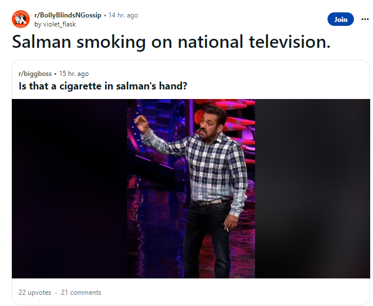The height and width of the screenshot is (306, 373).
Task: Open the three-dot more options menu
Action: (x=365, y=19)
